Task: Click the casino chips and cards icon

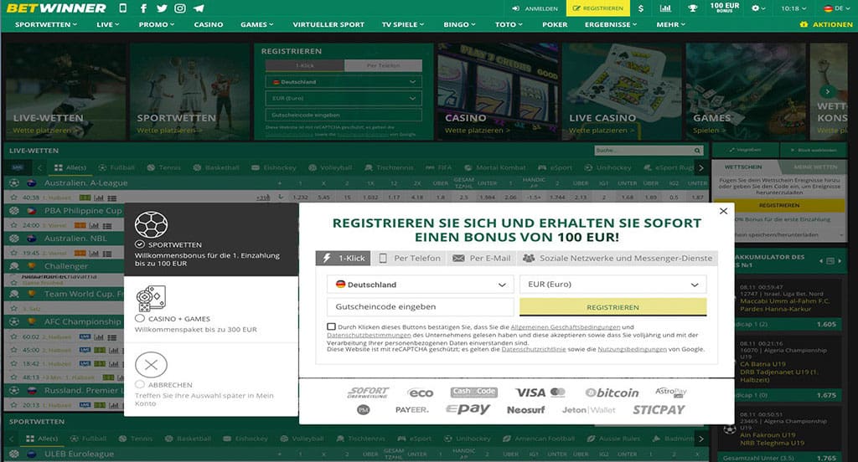Action: point(151,299)
